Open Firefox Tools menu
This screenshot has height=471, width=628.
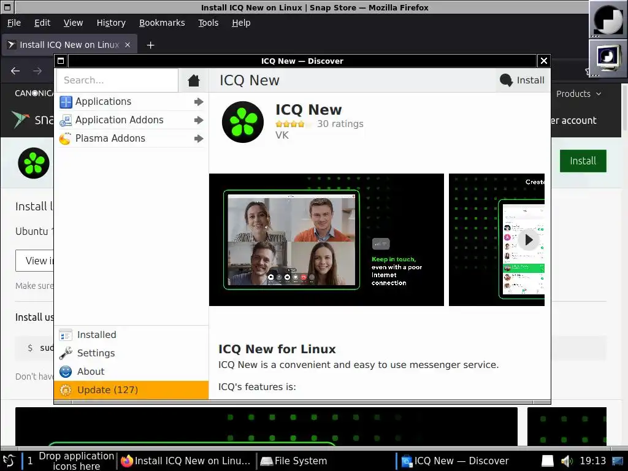209,23
